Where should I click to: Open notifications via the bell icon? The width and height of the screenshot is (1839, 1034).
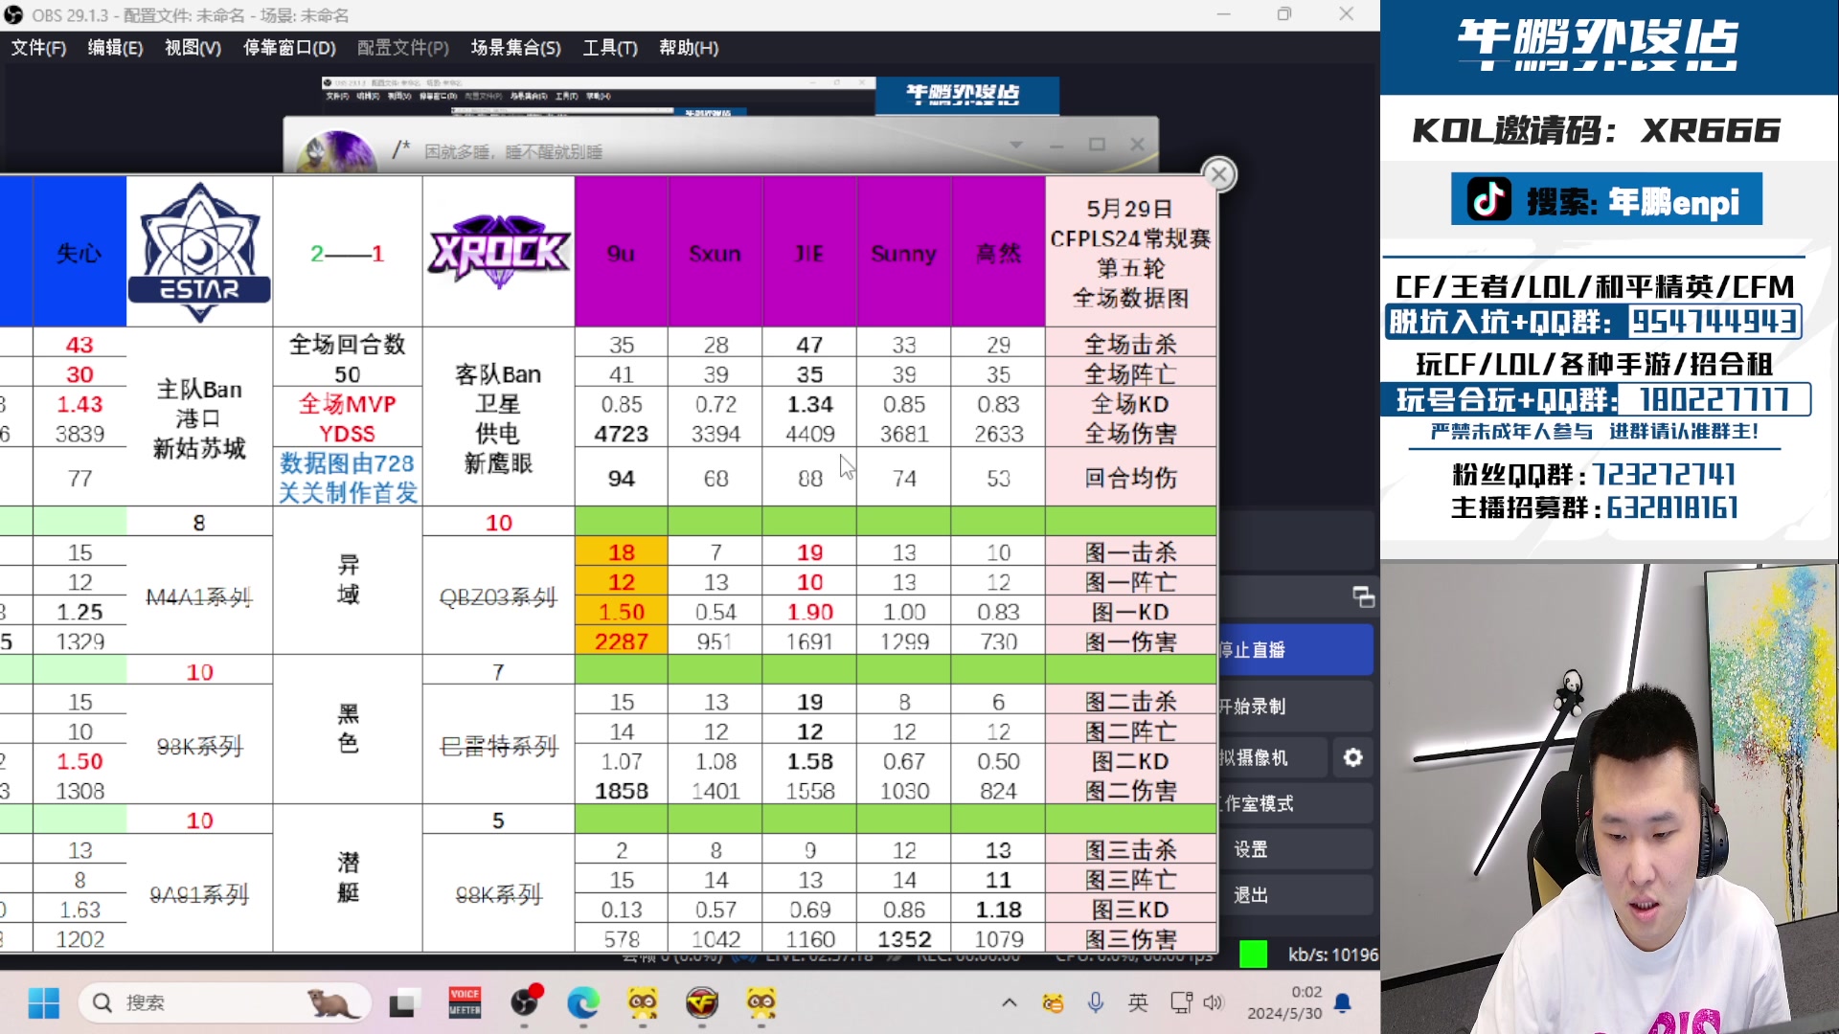pyautogui.click(x=1342, y=1001)
